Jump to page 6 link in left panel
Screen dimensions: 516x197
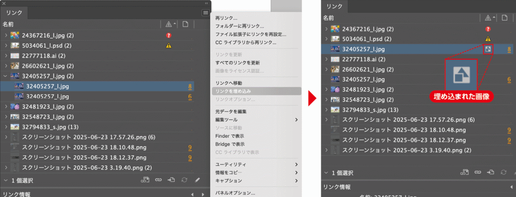(x=190, y=96)
